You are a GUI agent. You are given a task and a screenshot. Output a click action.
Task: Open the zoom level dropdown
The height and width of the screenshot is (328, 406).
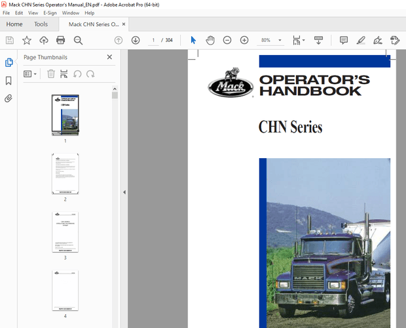click(280, 40)
